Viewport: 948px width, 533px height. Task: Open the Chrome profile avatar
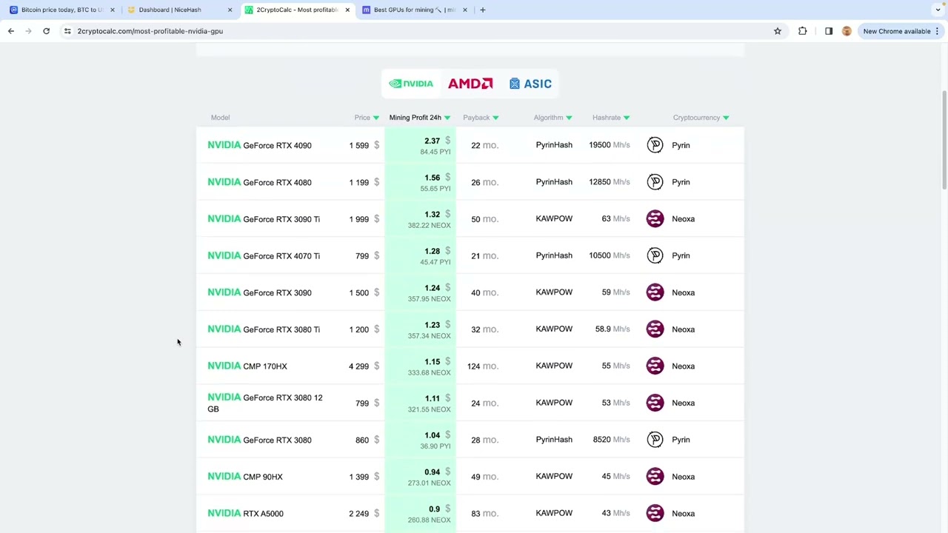[847, 31]
